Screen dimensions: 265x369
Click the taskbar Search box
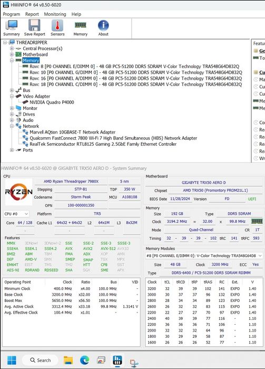[x=40, y=360]
